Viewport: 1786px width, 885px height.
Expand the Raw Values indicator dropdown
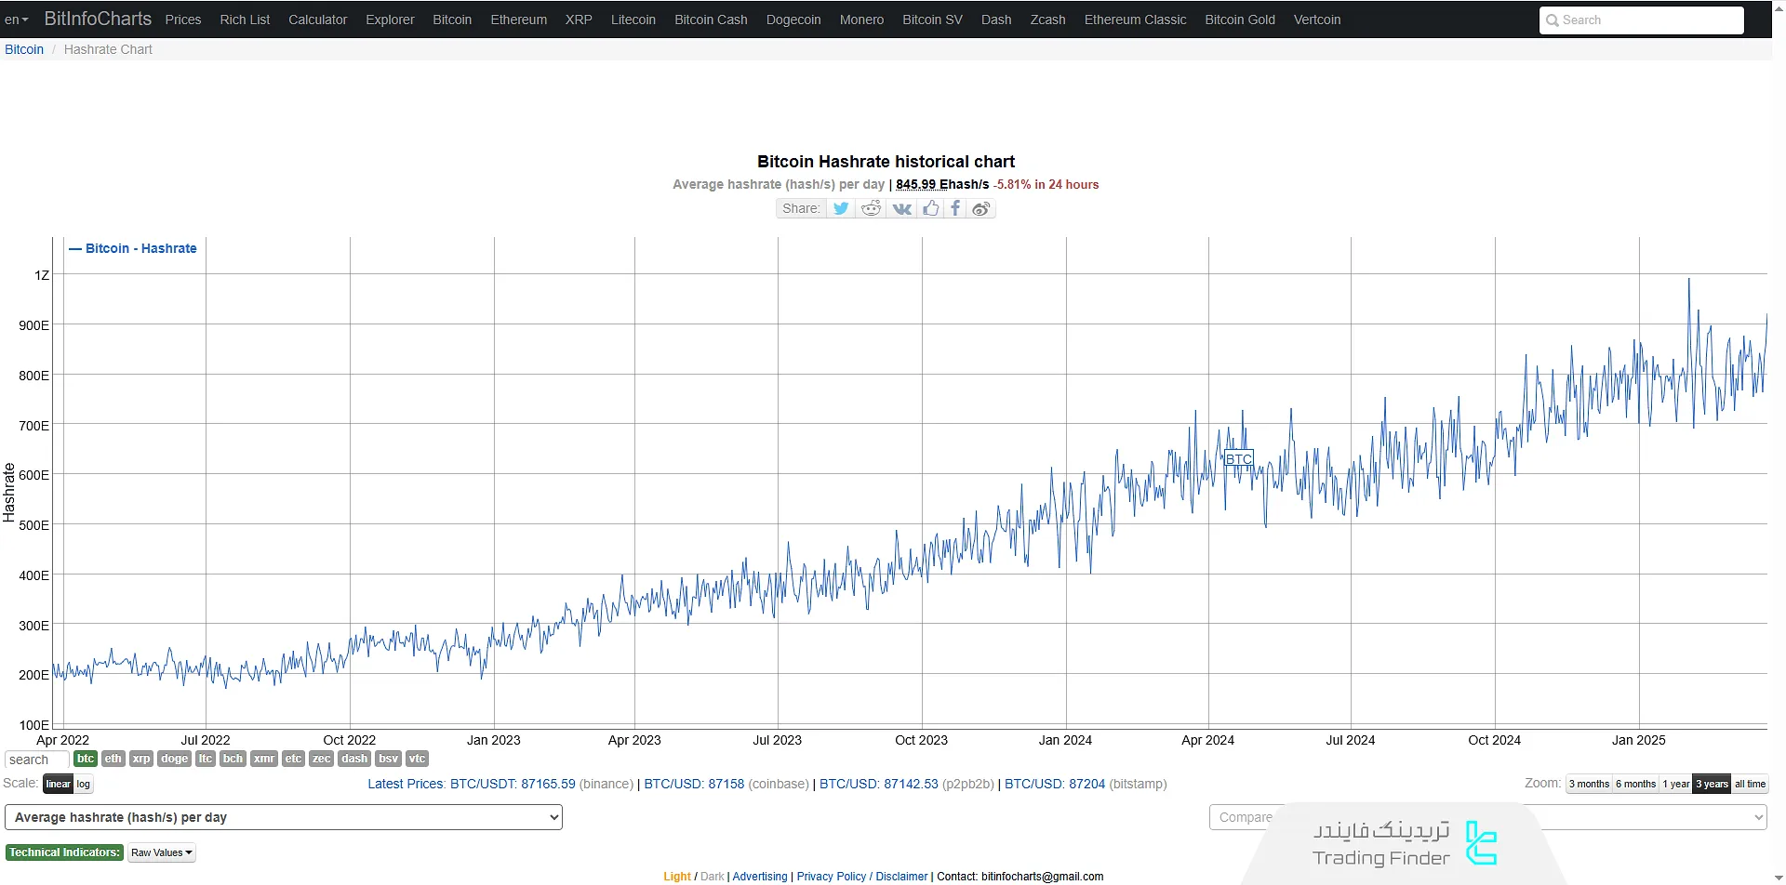[x=161, y=852]
